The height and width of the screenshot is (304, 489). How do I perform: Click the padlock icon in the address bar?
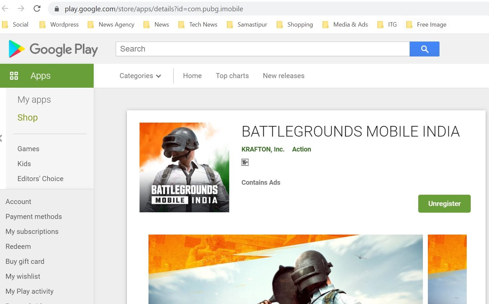tap(56, 9)
